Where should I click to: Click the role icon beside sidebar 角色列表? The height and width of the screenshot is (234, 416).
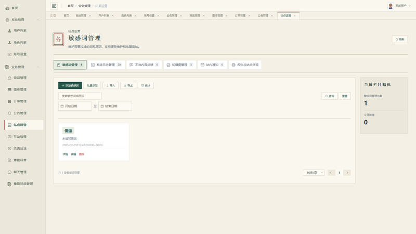click(x=9, y=43)
